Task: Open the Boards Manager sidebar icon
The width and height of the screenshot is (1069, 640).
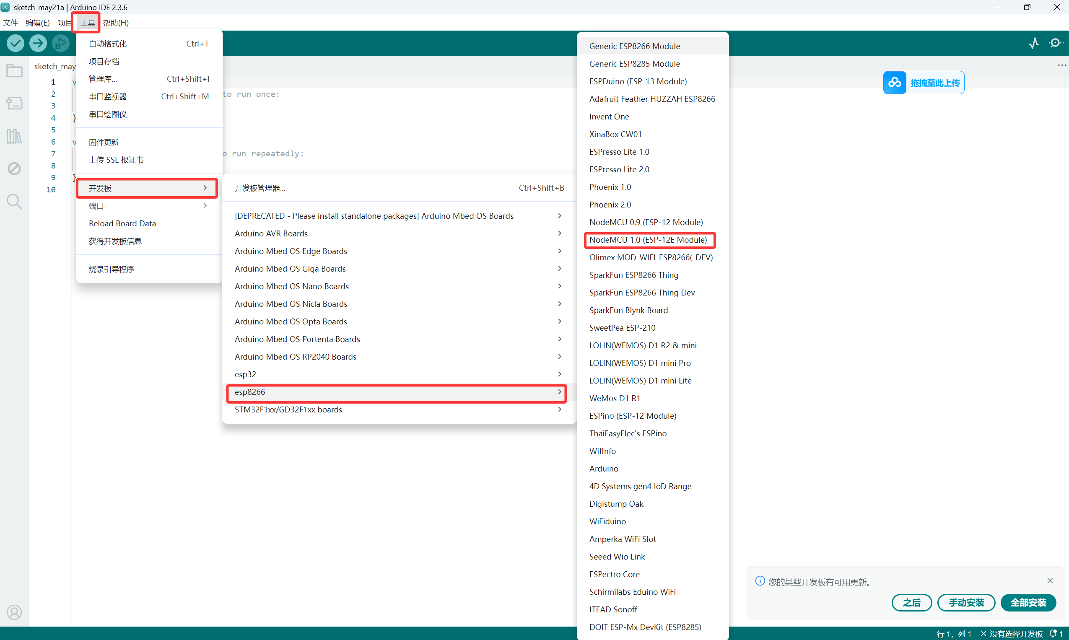Action: click(14, 103)
